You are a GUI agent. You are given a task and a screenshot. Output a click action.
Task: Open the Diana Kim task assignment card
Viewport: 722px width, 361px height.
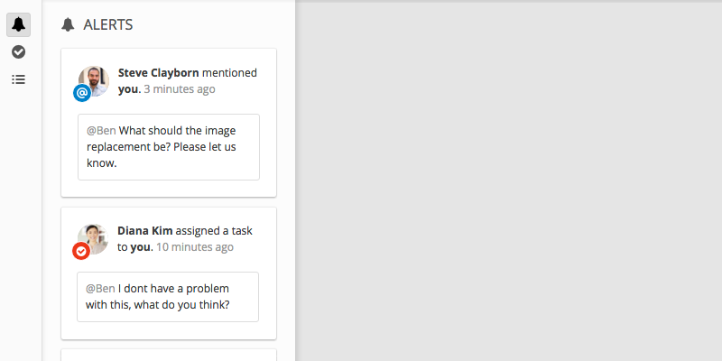tap(169, 273)
